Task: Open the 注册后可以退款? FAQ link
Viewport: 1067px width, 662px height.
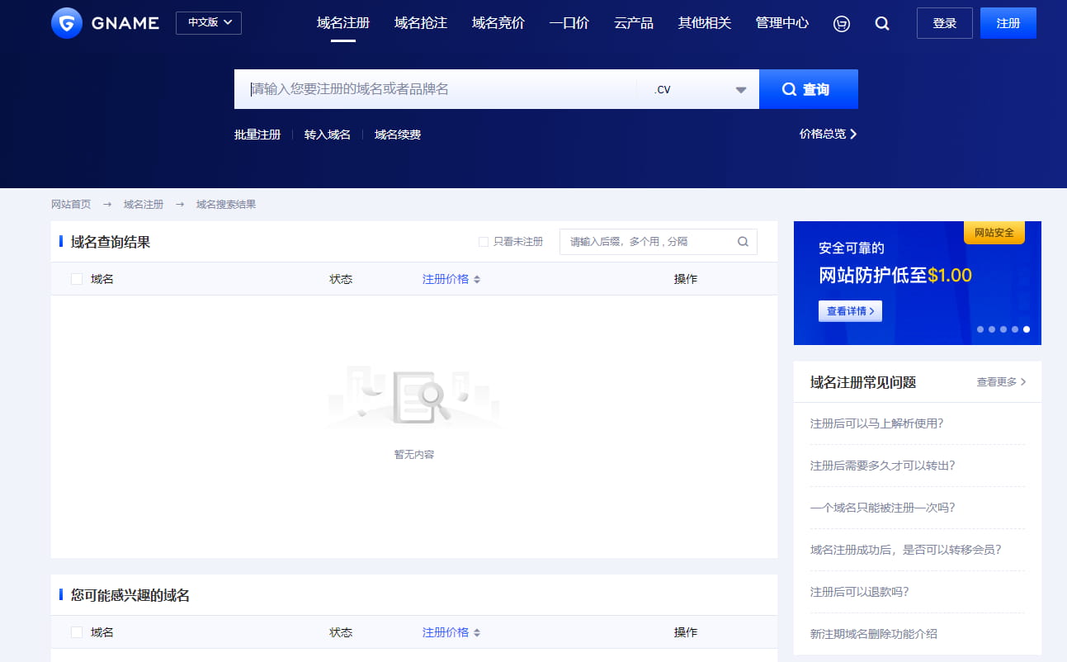Action: [x=859, y=592]
